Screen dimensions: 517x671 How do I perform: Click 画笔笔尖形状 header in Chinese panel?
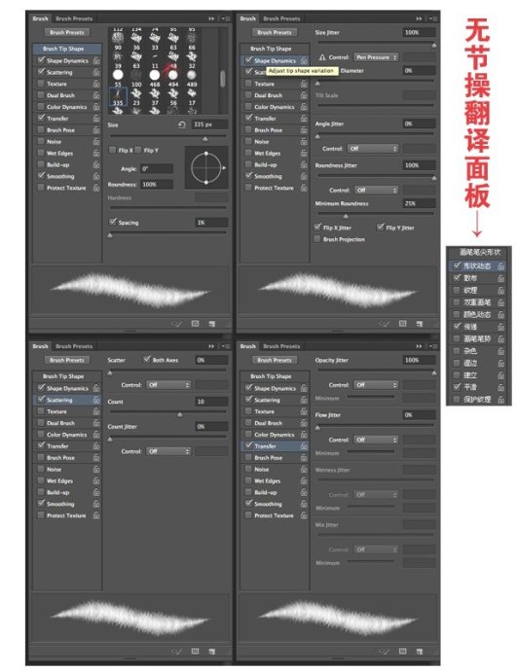(x=479, y=253)
